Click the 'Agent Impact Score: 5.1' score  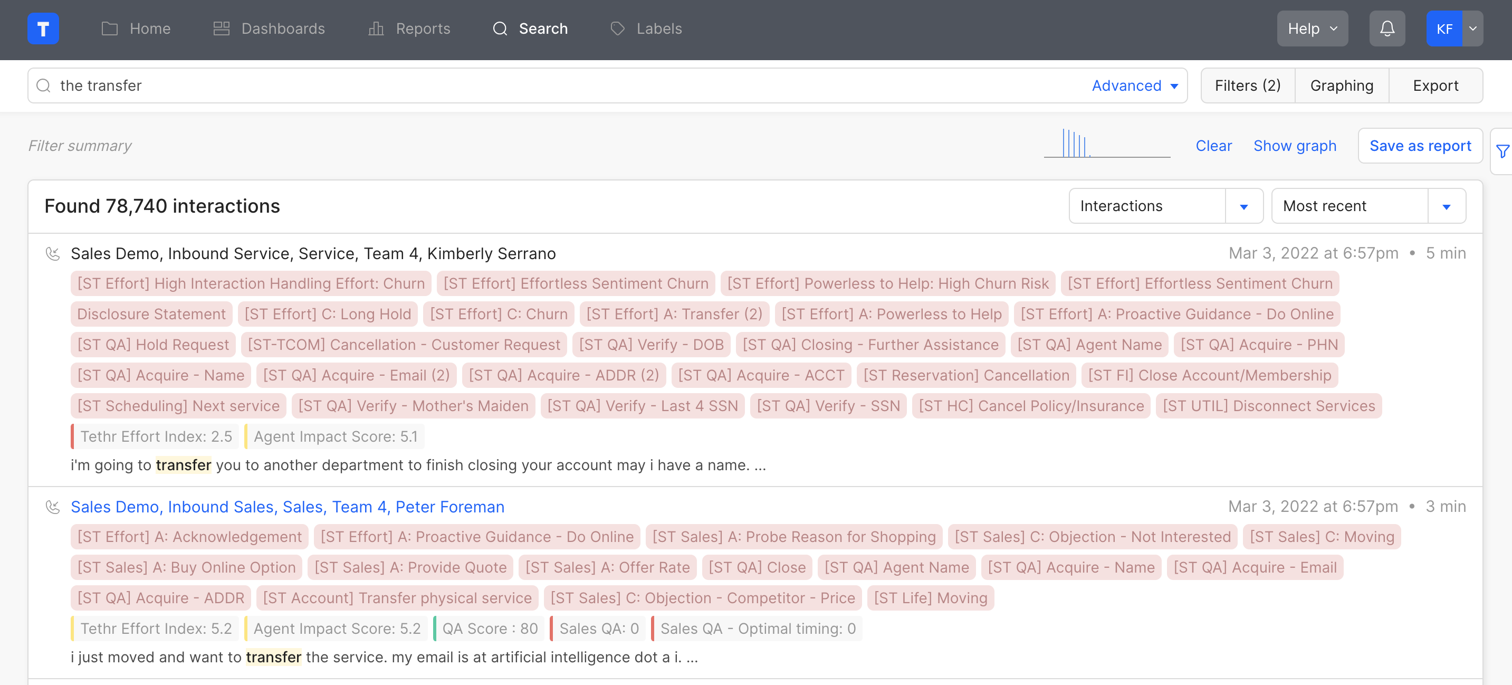click(x=334, y=436)
